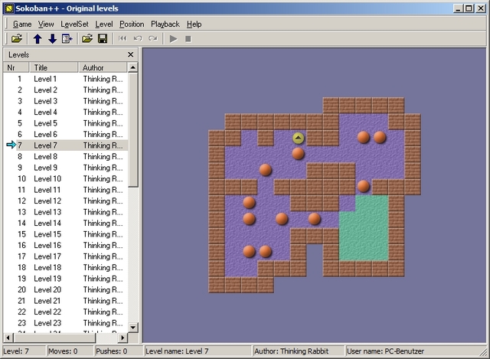Click the vertical scrollbar thumb in Levels list
The height and width of the screenshot is (359, 490).
tap(133, 130)
